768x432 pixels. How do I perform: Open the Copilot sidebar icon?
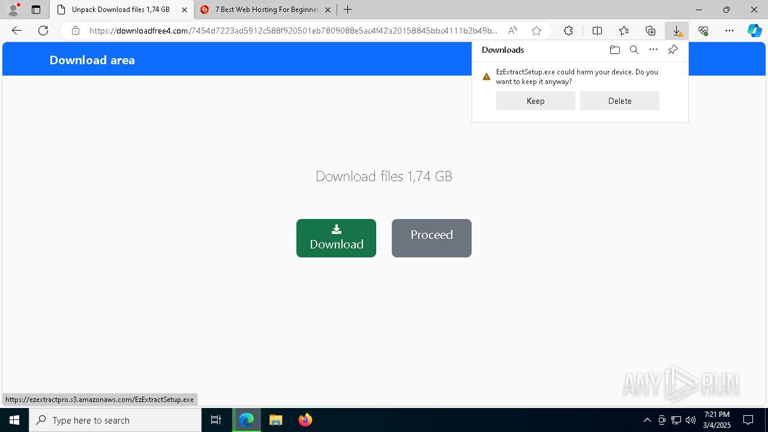click(x=754, y=31)
